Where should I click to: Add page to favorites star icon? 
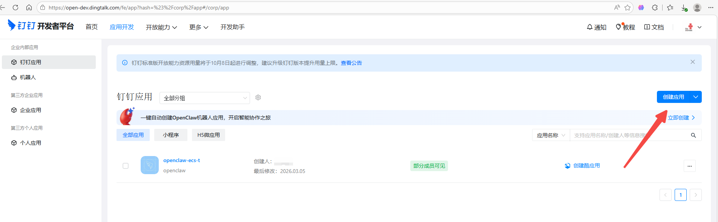627,8
